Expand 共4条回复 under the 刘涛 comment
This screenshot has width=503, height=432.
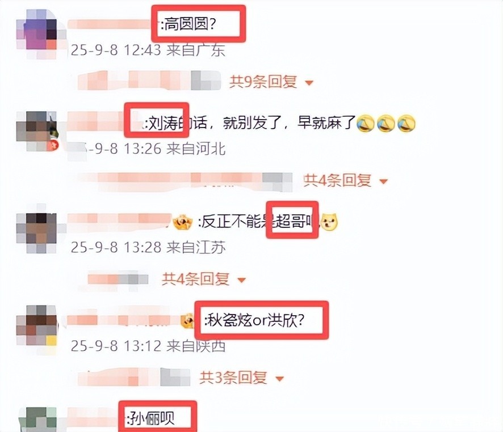pos(337,181)
